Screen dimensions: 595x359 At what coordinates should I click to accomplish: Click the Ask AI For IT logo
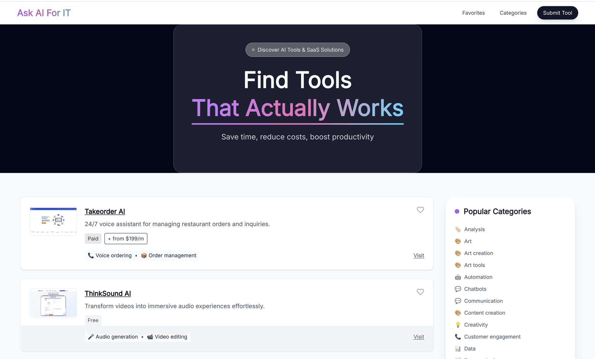point(44,13)
